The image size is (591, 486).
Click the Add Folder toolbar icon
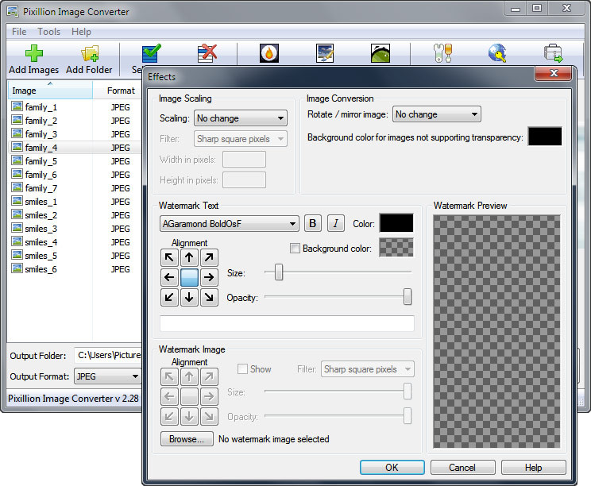[x=90, y=53]
